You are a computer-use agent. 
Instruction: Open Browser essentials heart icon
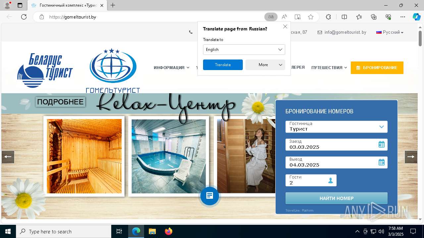[x=388, y=17]
